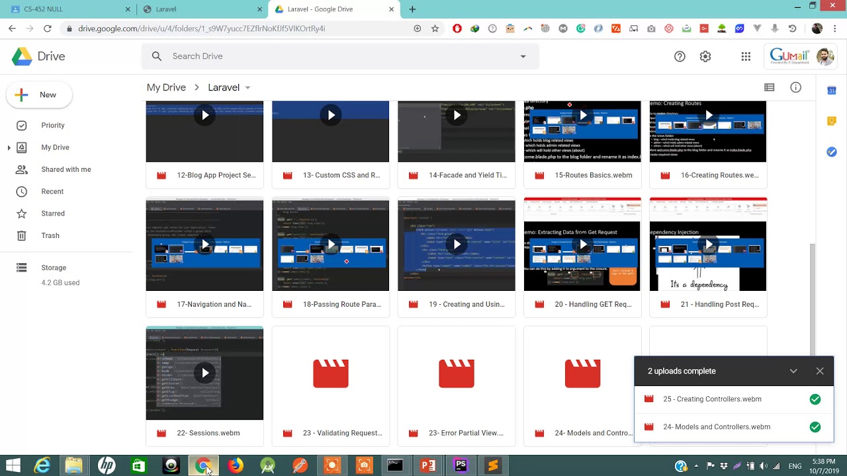
Task: Click the New button
Action: [x=39, y=95]
